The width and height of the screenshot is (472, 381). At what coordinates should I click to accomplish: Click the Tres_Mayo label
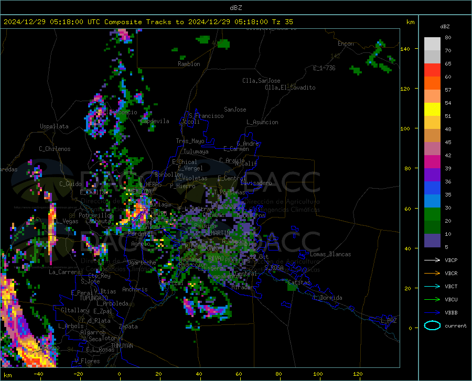(x=190, y=141)
